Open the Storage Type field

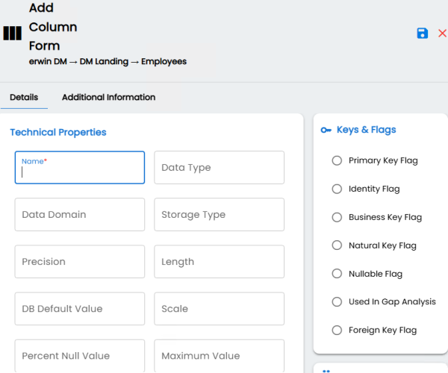pos(219,215)
